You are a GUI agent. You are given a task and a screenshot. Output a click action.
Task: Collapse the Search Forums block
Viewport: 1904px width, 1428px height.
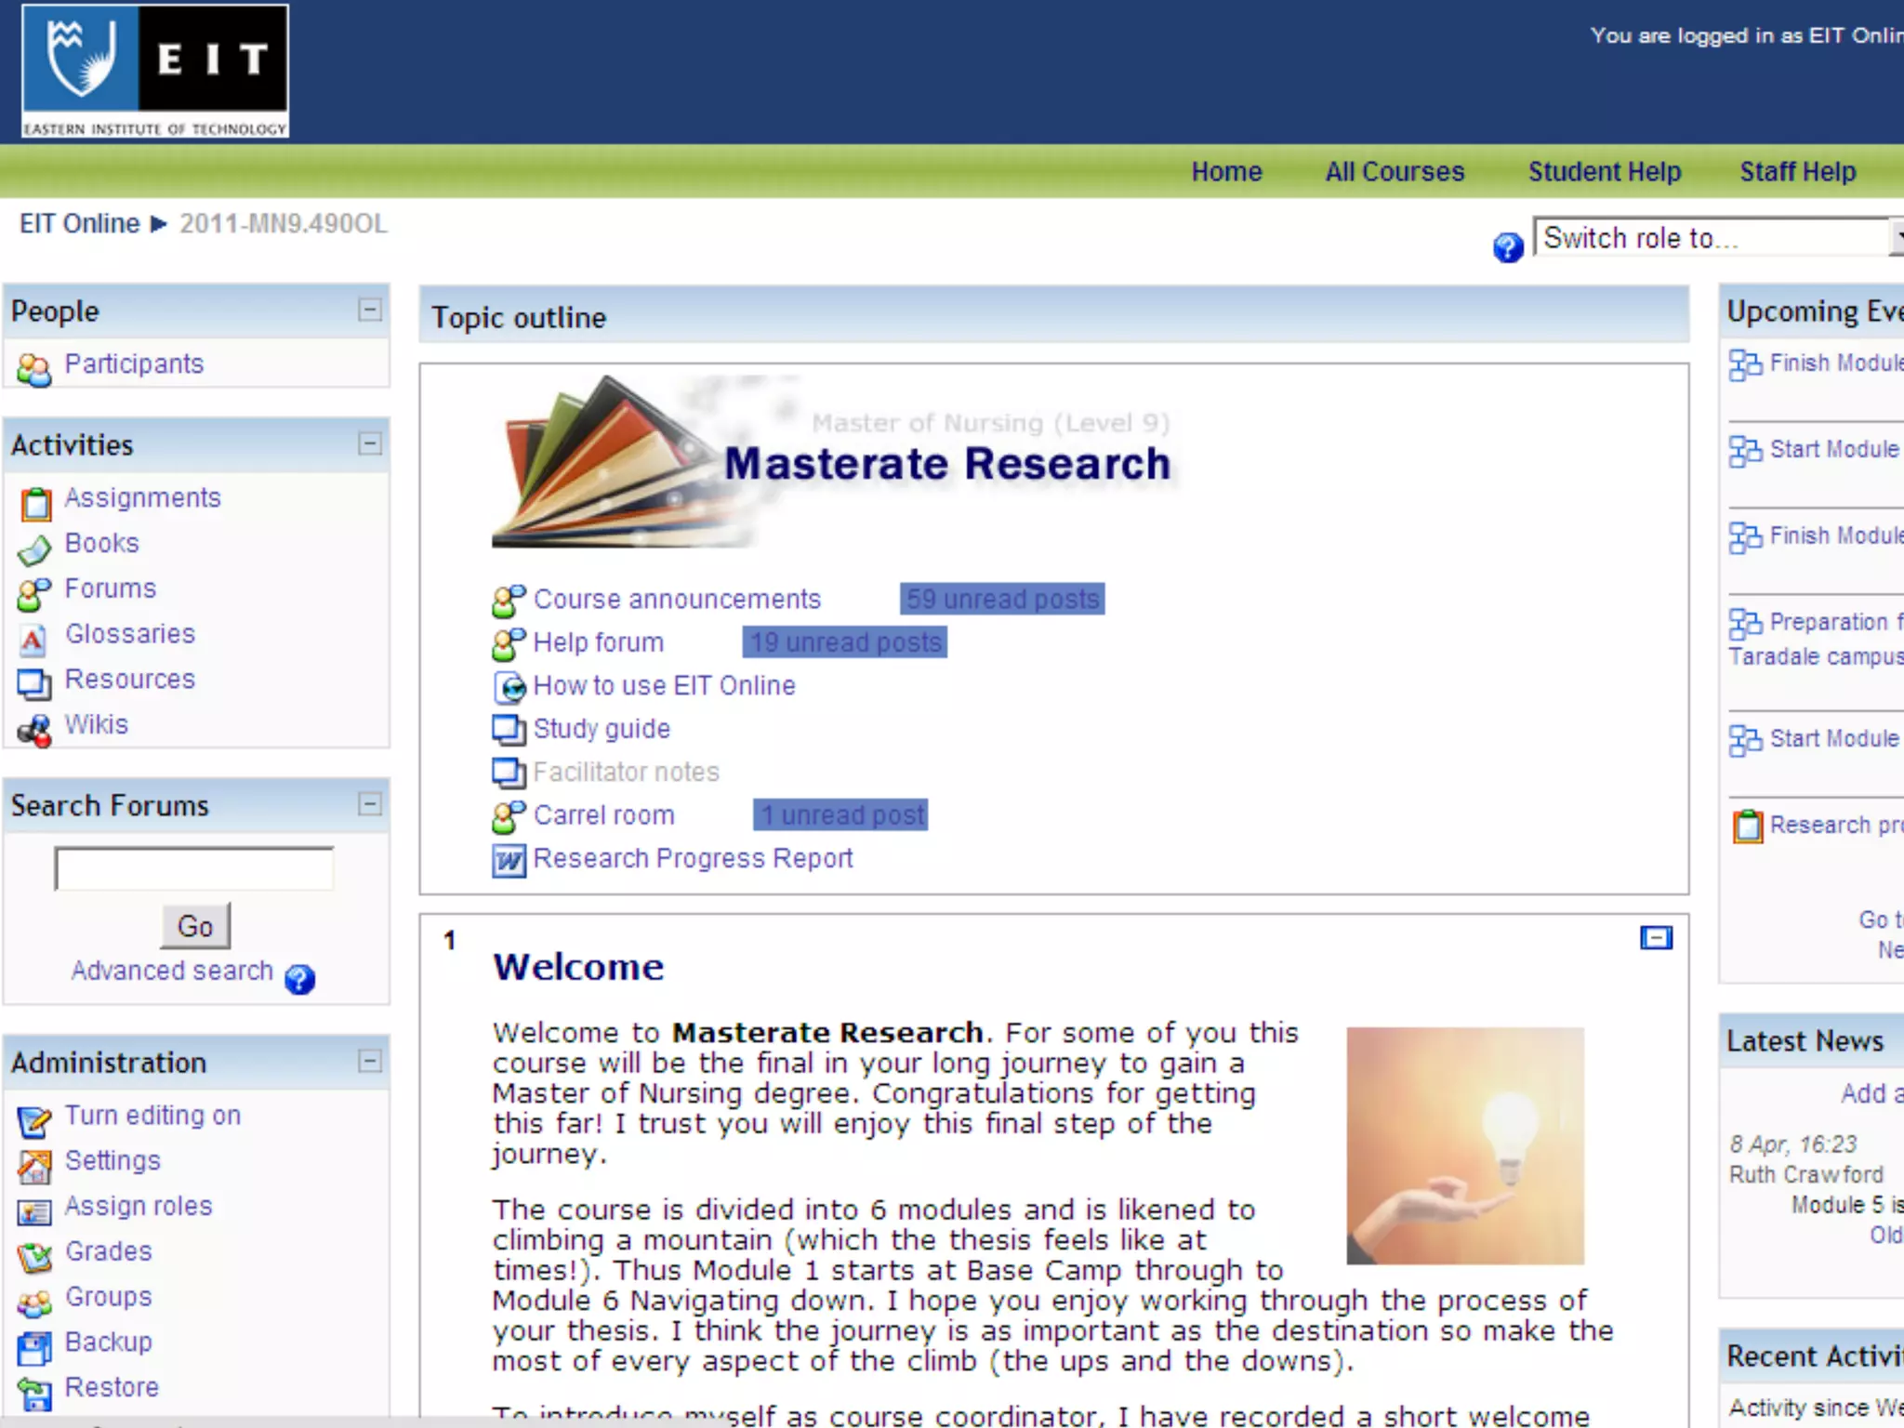369,804
